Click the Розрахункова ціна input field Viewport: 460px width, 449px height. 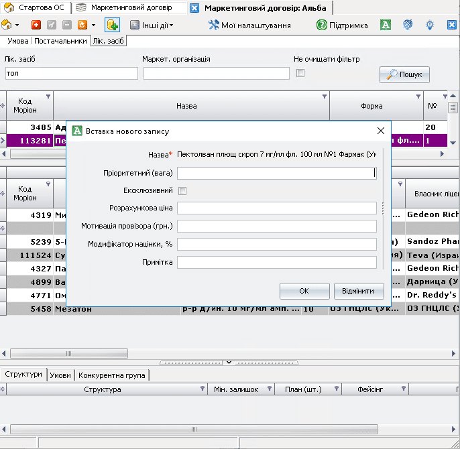277,208
